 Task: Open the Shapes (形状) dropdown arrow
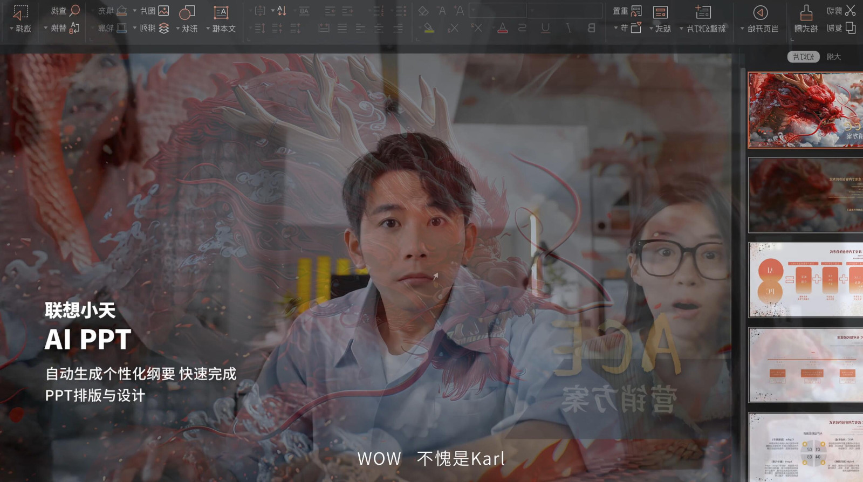[178, 29]
